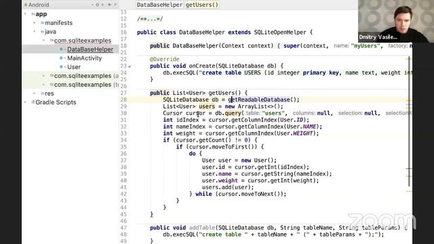Select DataBaseHelper class in project tree

[90, 49]
